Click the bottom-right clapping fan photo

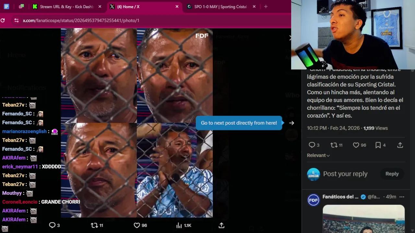175,170
